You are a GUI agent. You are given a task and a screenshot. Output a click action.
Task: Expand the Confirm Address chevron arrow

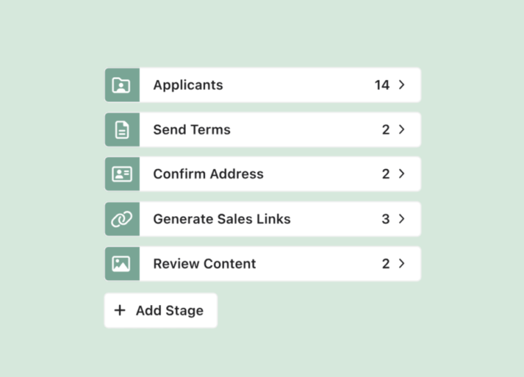[402, 174]
